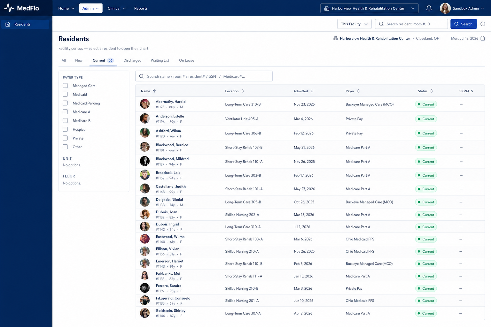Click Wilma Ashford's avatar
The height and width of the screenshot is (327, 491).
coord(145,133)
